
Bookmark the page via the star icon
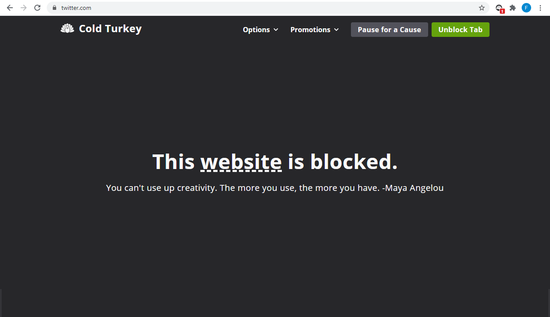point(482,7)
